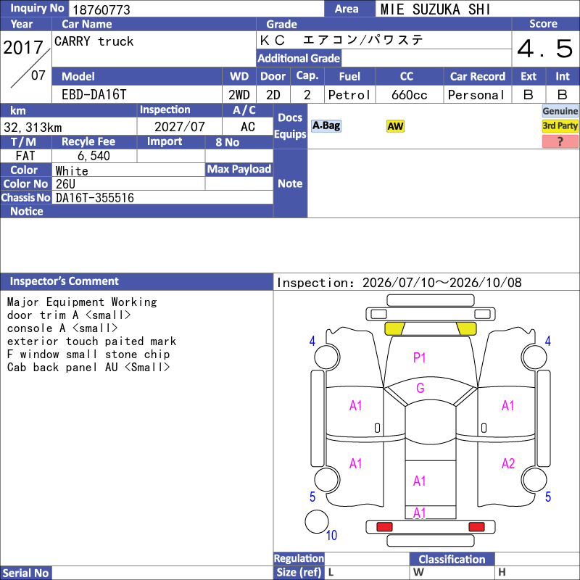
Task: Click the A.Bag equipment badge
Action: tap(326, 125)
